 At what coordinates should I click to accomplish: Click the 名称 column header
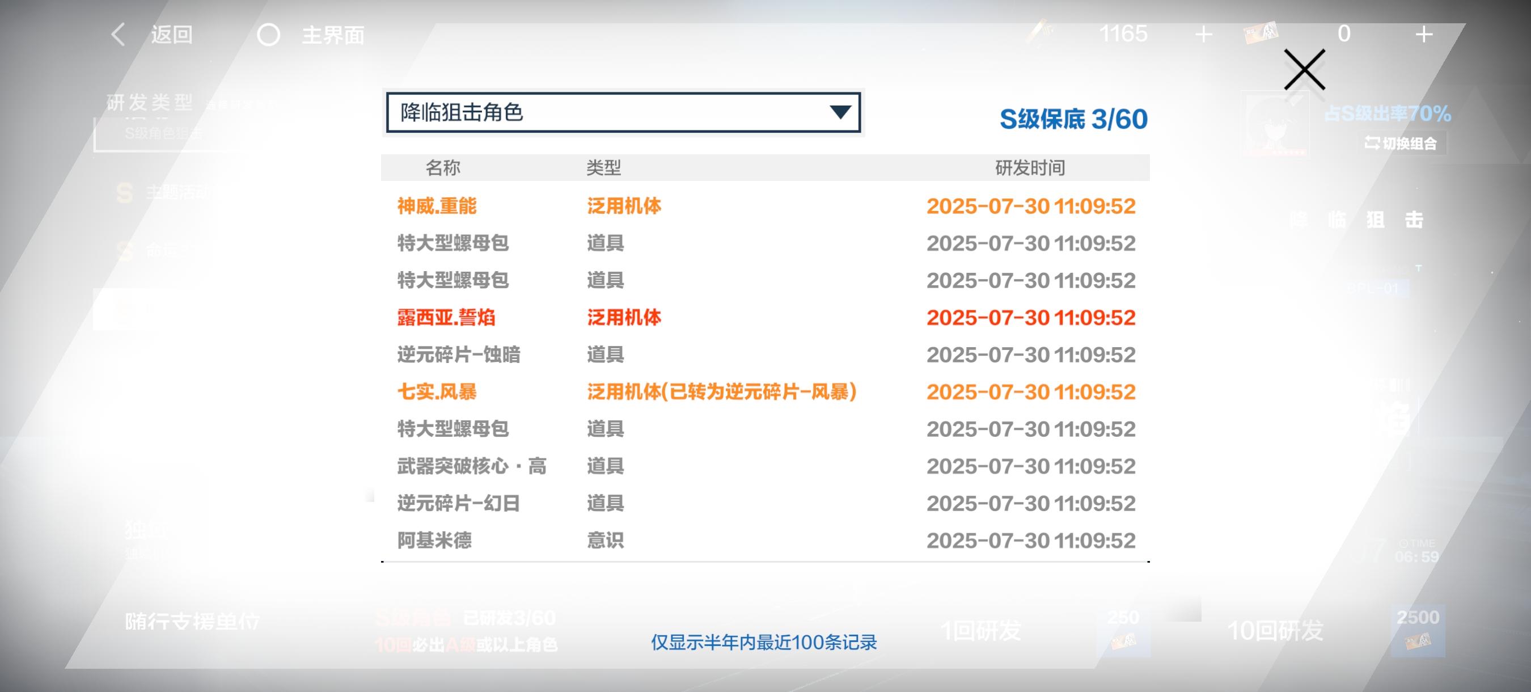443,168
